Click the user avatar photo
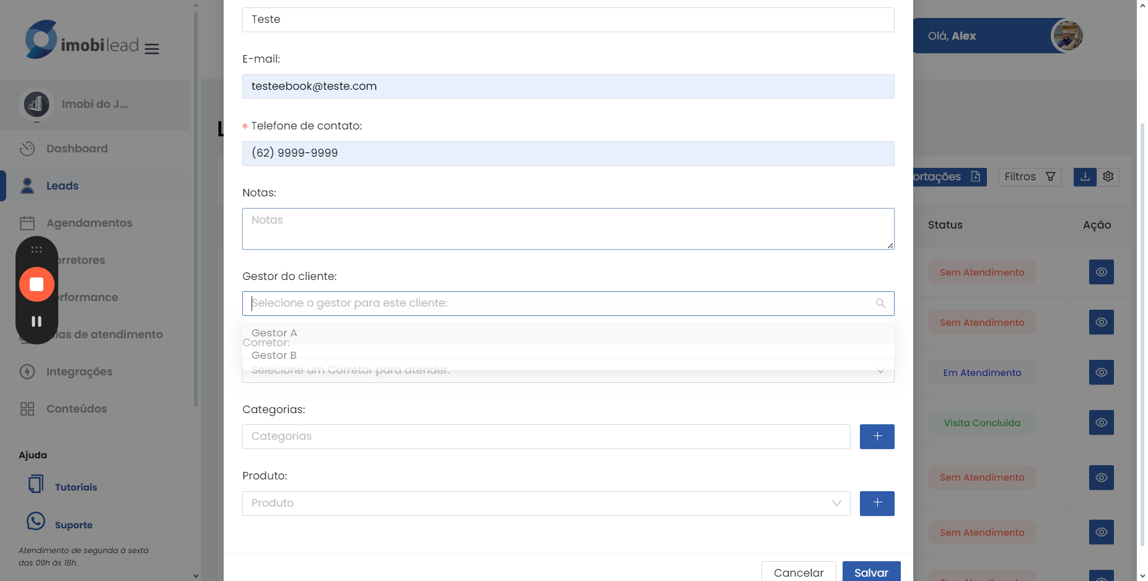This screenshot has height=581, width=1148. pyautogui.click(x=1067, y=36)
